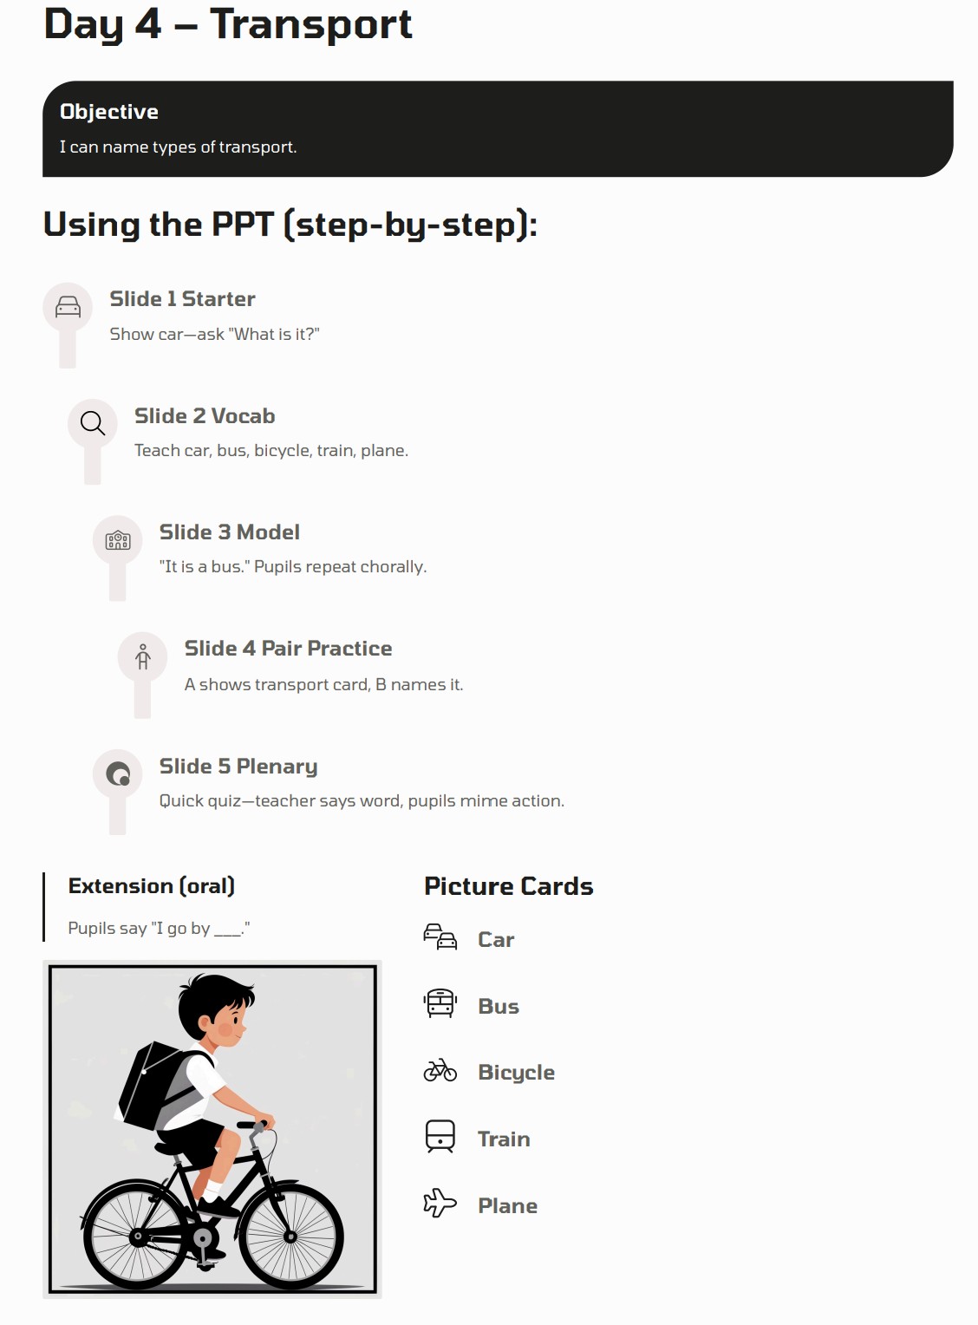Click the building icon beside Slide 3 Model
Screen dimensions: 978x1325
tap(118, 540)
